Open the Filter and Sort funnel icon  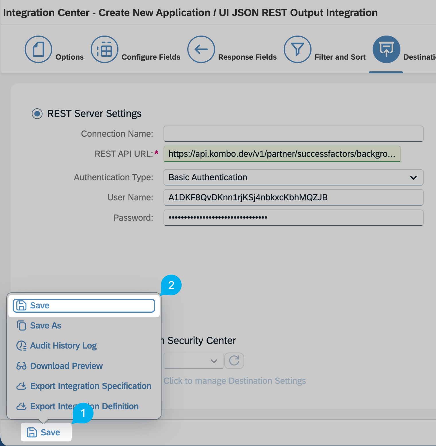click(297, 49)
